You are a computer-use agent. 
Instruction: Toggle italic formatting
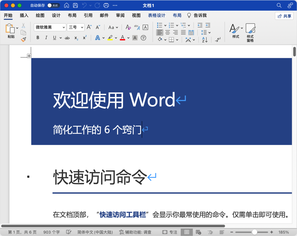[x=46, y=38]
